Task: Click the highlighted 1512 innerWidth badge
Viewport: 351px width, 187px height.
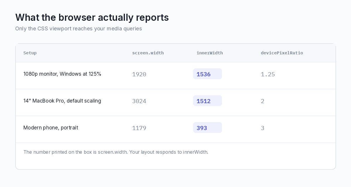Action: pos(207,101)
